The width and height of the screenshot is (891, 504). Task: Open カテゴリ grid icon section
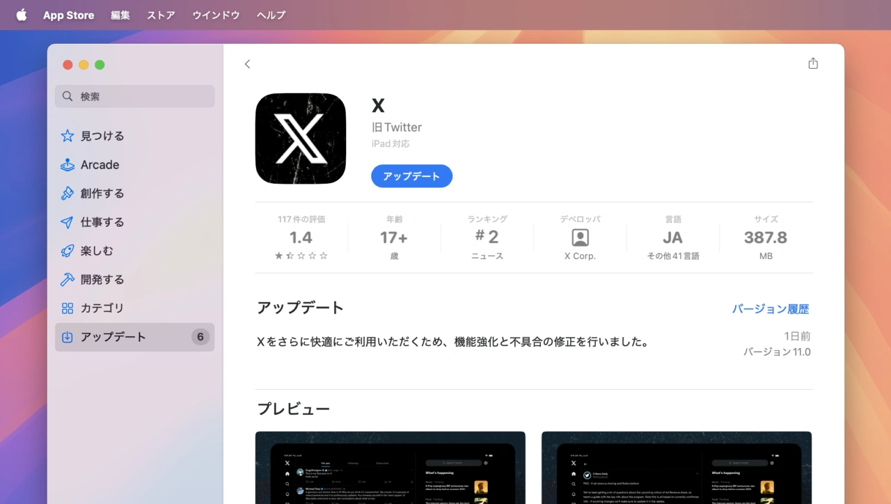[68, 308]
